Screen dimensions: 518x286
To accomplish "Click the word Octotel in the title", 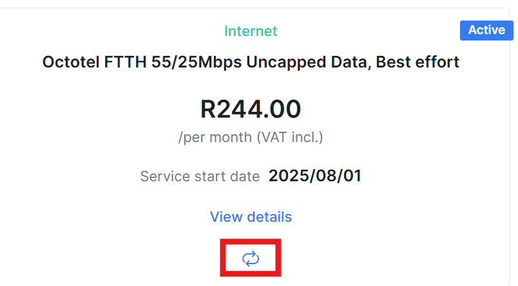I will point(70,62).
